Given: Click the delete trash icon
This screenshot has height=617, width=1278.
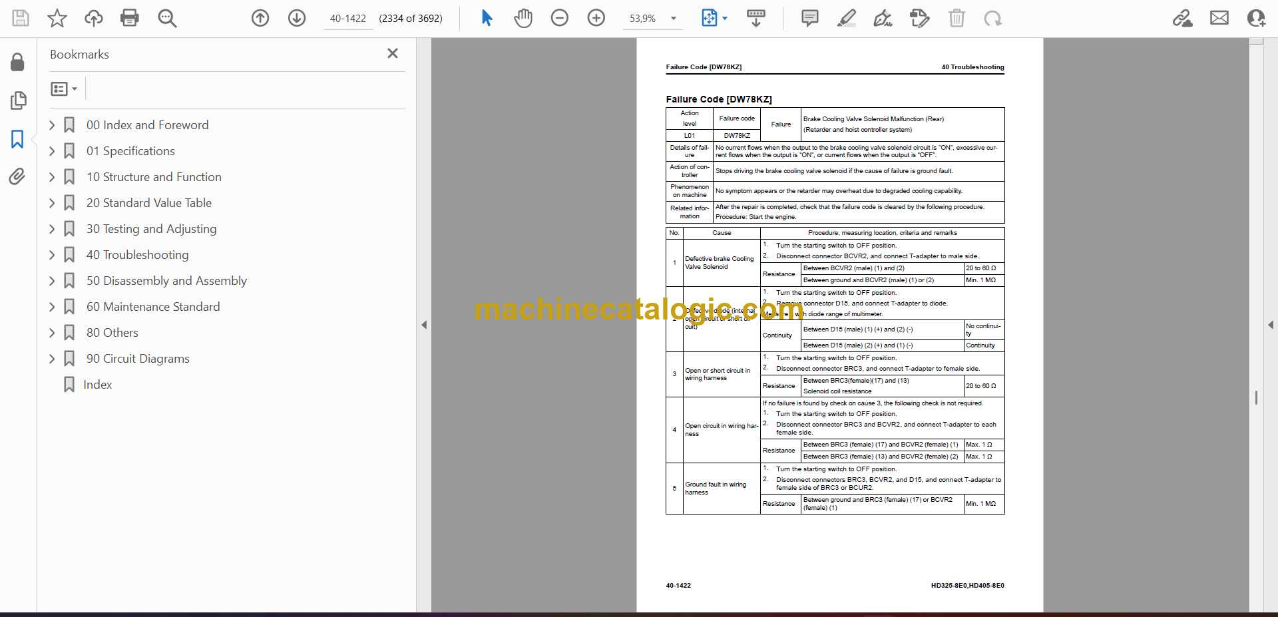Looking at the screenshot, I should [x=957, y=18].
